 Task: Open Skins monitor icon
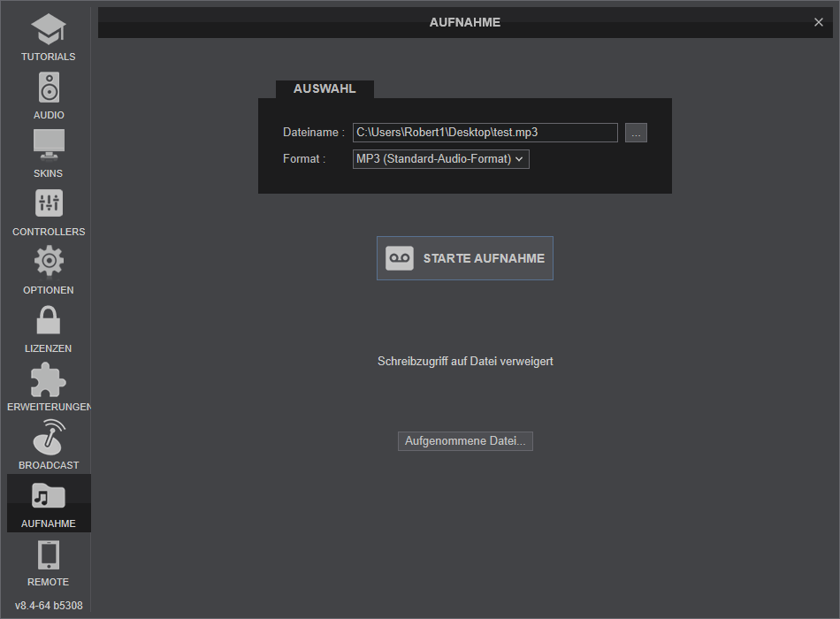coord(49,145)
